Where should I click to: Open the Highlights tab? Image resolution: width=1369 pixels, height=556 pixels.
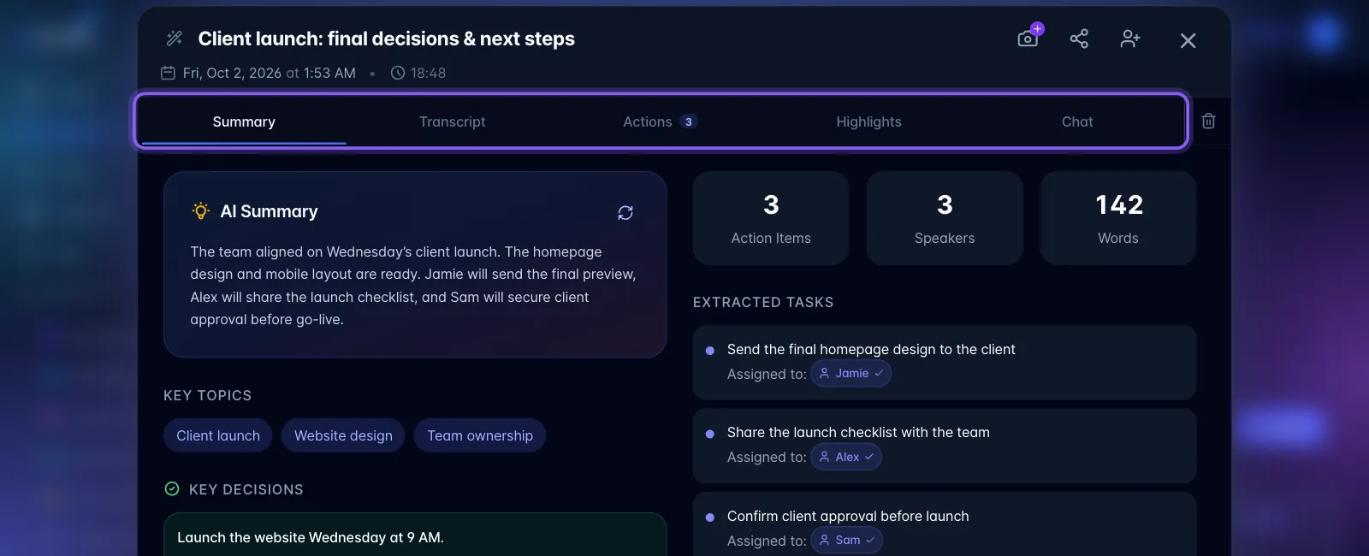[868, 121]
